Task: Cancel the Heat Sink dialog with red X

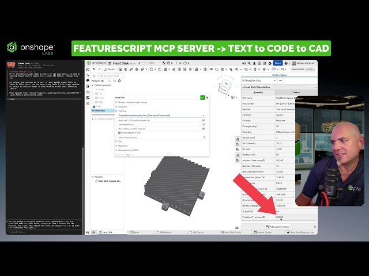Action: 207,98
